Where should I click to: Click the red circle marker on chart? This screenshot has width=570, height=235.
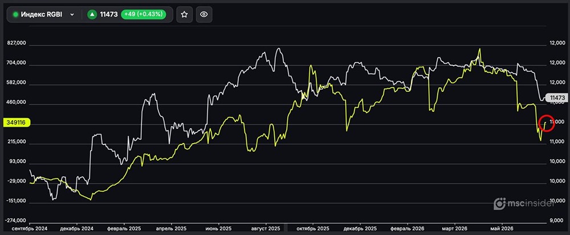point(547,123)
